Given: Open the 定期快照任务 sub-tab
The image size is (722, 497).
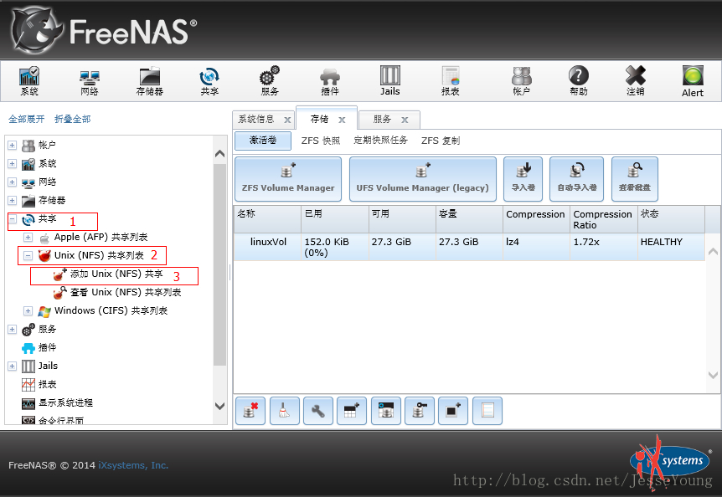Looking at the screenshot, I should pyautogui.click(x=381, y=141).
